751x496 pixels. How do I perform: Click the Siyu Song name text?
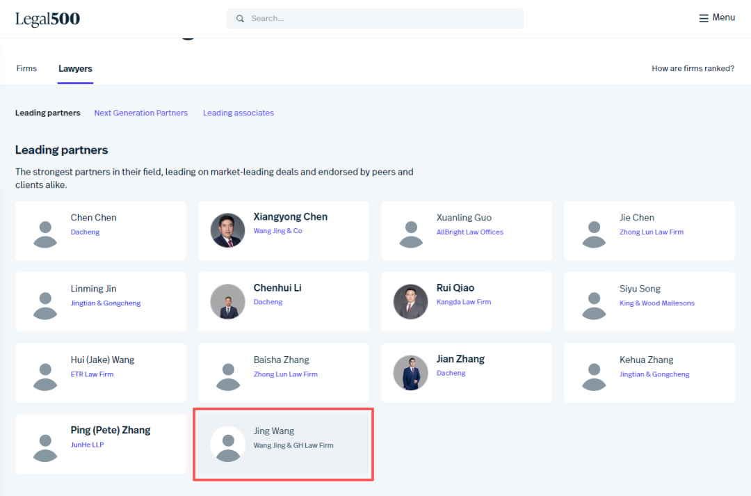click(x=640, y=289)
